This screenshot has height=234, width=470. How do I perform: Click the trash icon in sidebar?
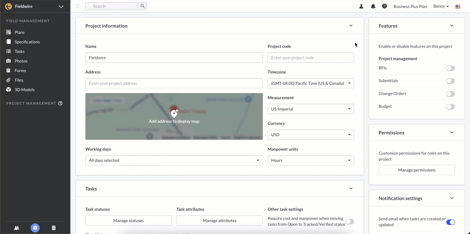coord(54,228)
